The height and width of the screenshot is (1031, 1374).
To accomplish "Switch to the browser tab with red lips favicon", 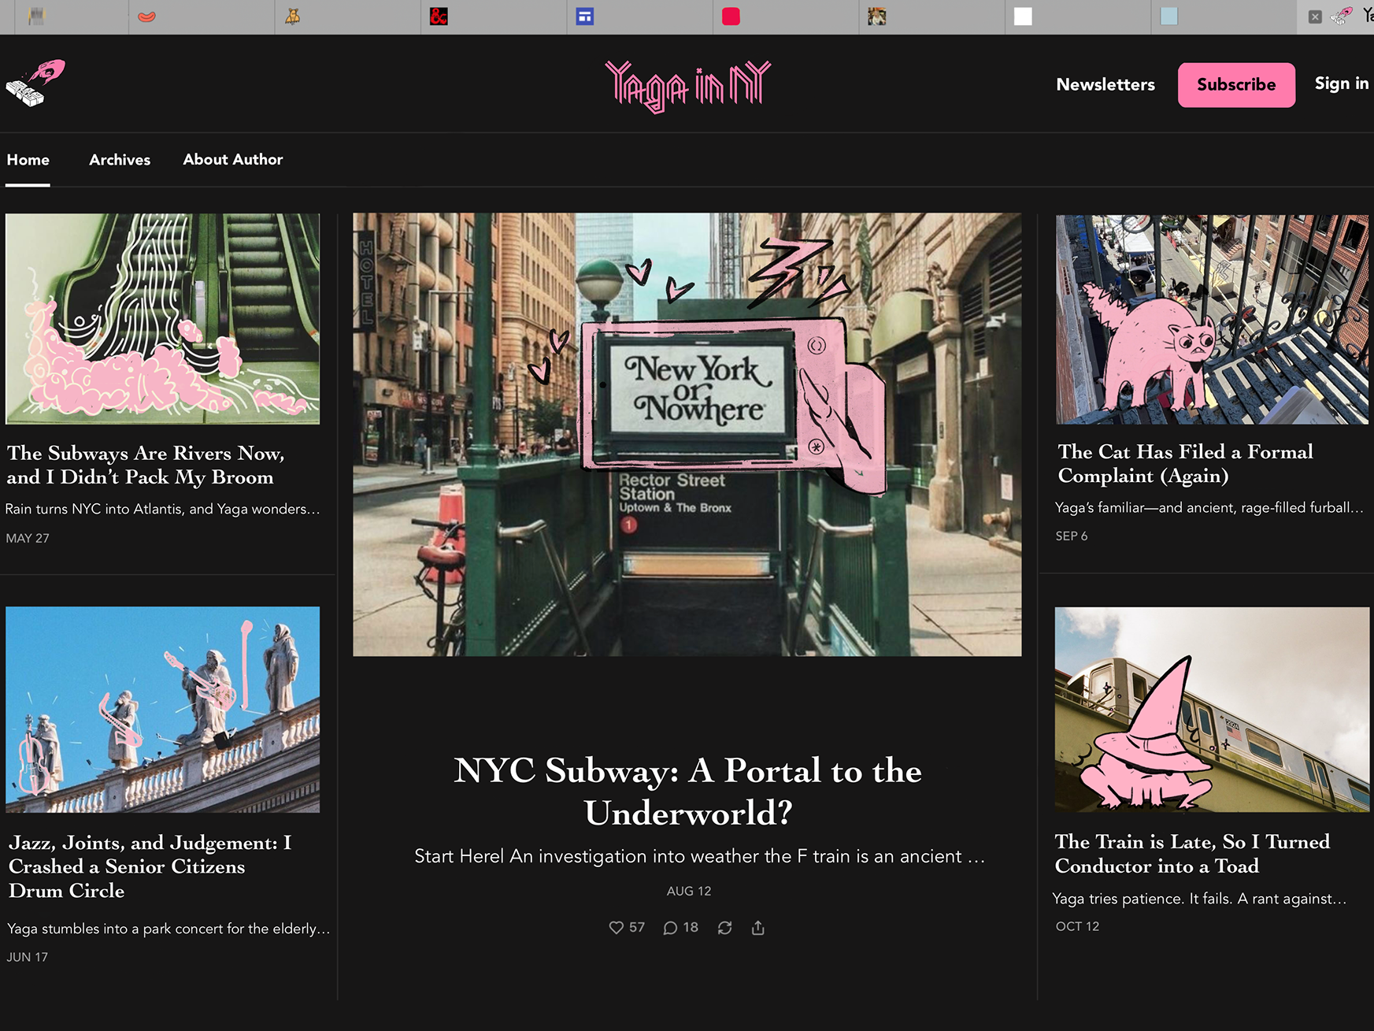I will coord(146,17).
